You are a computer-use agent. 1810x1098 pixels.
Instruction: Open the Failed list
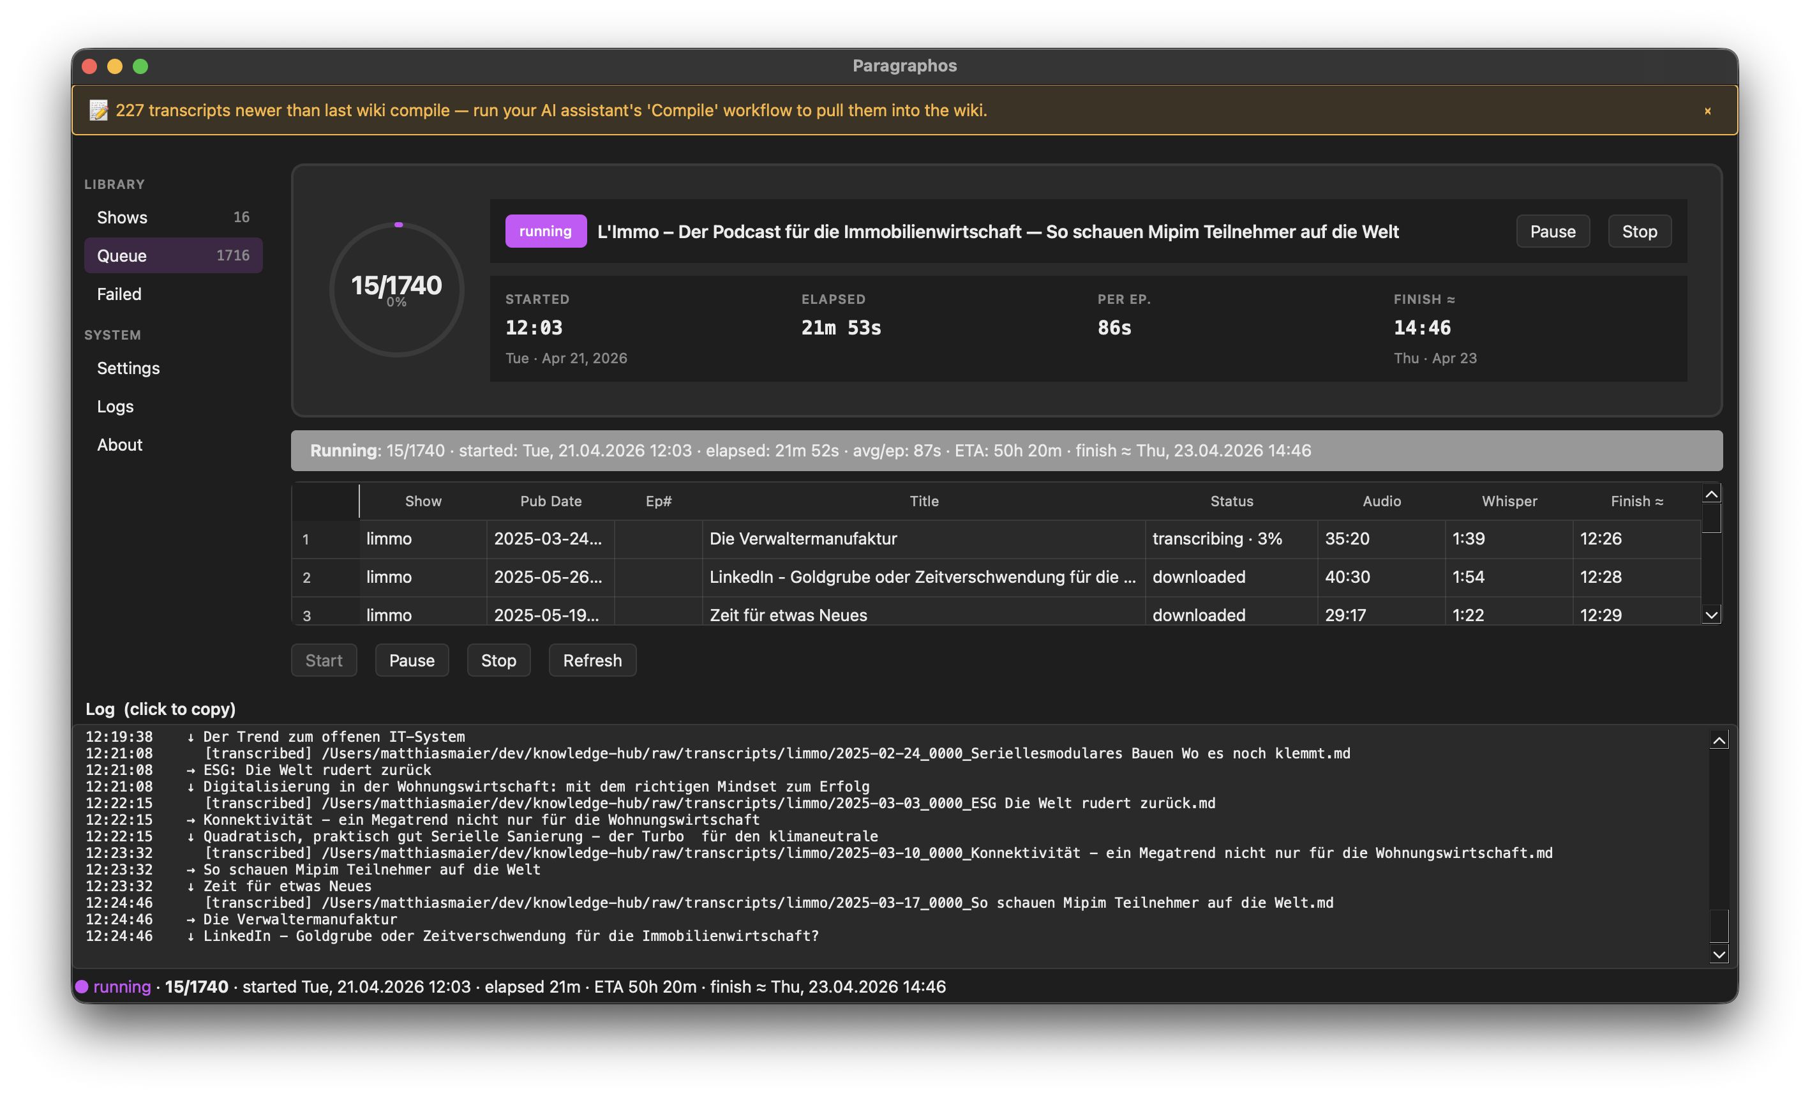click(x=172, y=294)
